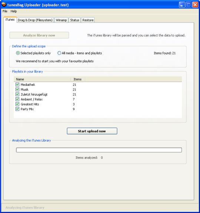Minimize the tunesBag Uploader window
Image resolution: width=200 pixels, height=213 pixels.
coord(182,5)
